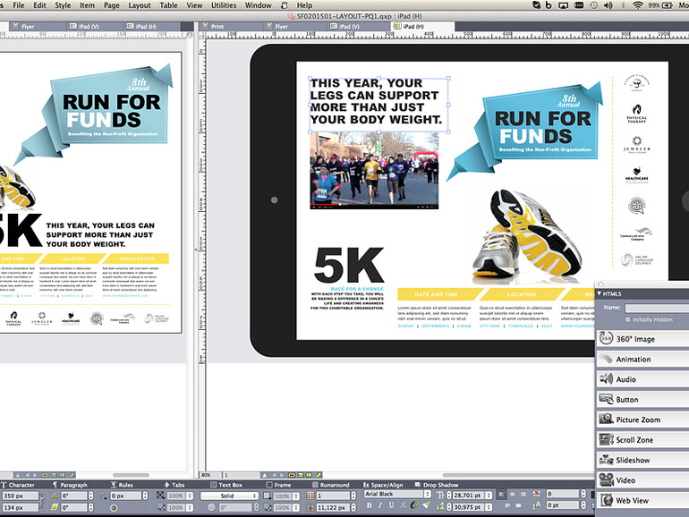Click the zoom percentage field 80%

pyautogui.click(x=211, y=475)
